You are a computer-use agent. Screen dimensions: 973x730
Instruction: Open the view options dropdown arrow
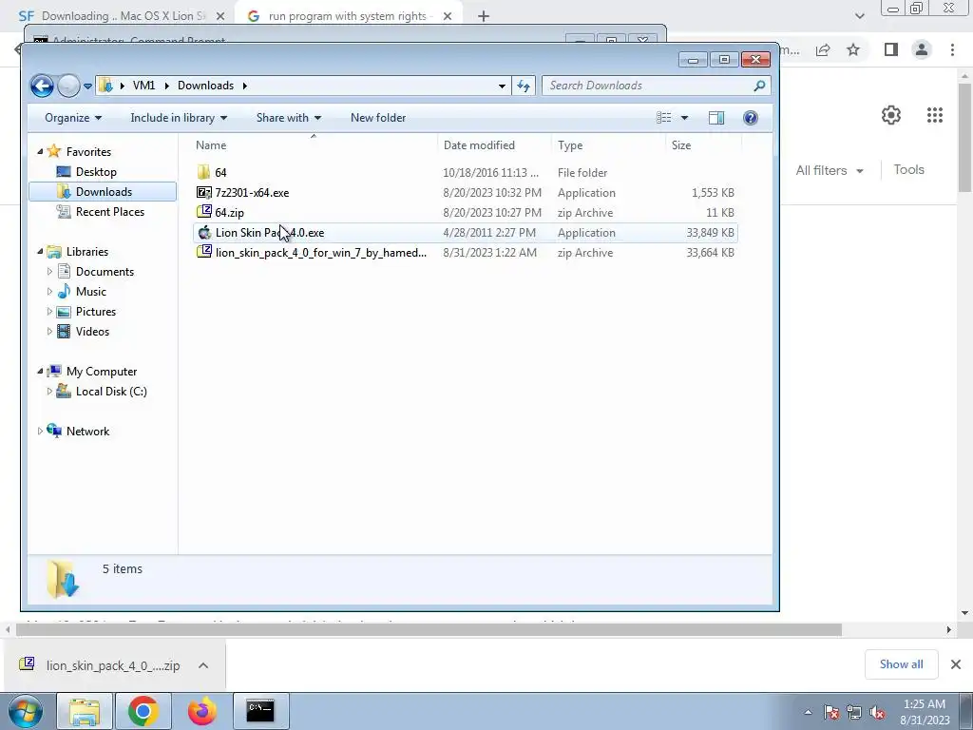[684, 118]
